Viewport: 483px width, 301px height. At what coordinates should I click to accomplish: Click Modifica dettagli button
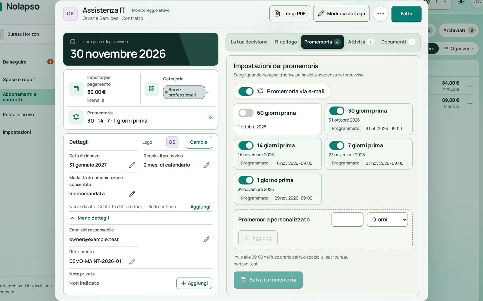click(341, 14)
